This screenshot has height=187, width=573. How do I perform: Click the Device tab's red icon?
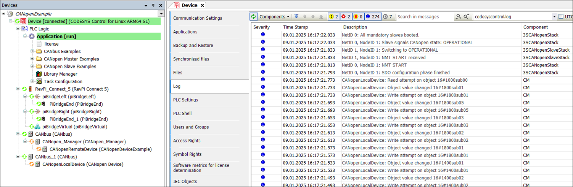[x=177, y=5]
